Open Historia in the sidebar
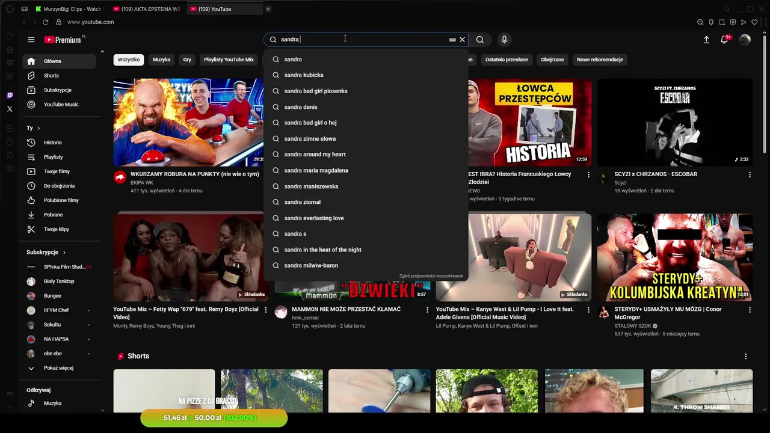 tap(59, 143)
